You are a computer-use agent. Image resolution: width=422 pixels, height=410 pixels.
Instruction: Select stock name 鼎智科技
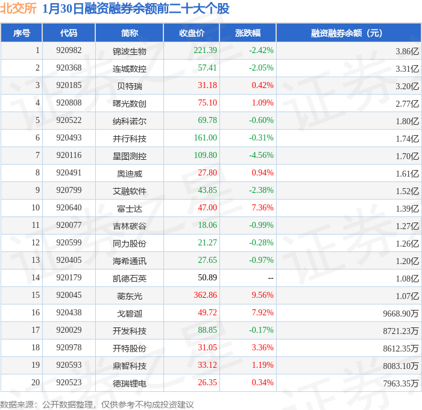[x=130, y=366]
